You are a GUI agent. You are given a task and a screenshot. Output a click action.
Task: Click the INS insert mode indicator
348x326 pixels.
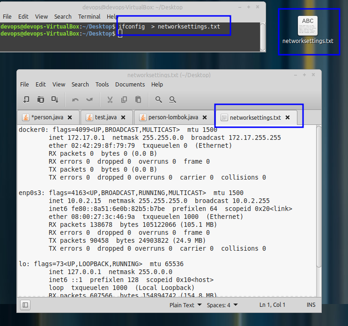click(311, 305)
